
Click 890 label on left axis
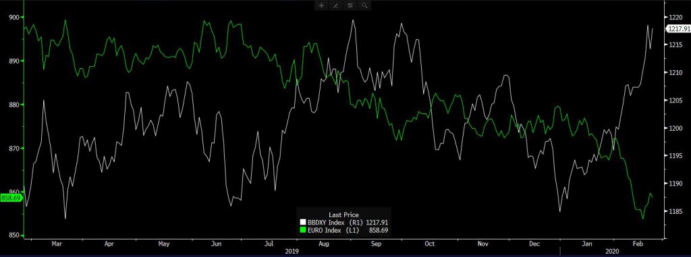click(13, 61)
